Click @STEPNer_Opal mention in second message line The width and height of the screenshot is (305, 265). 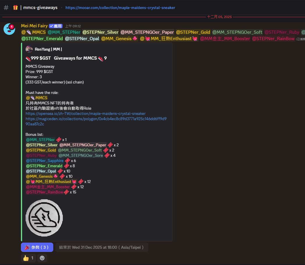point(82,39)
